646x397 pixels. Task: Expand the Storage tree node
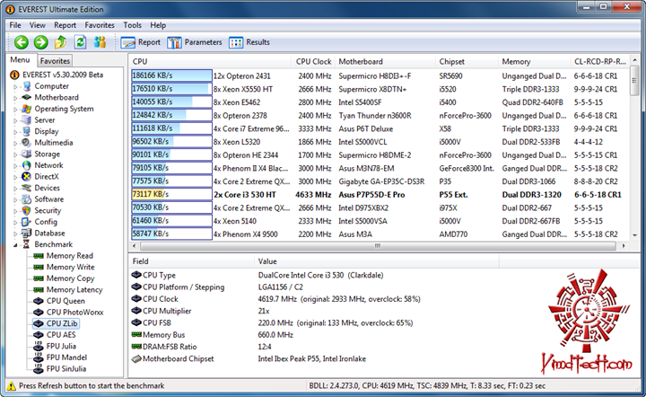pyautogui.click(x=15, y=154)
